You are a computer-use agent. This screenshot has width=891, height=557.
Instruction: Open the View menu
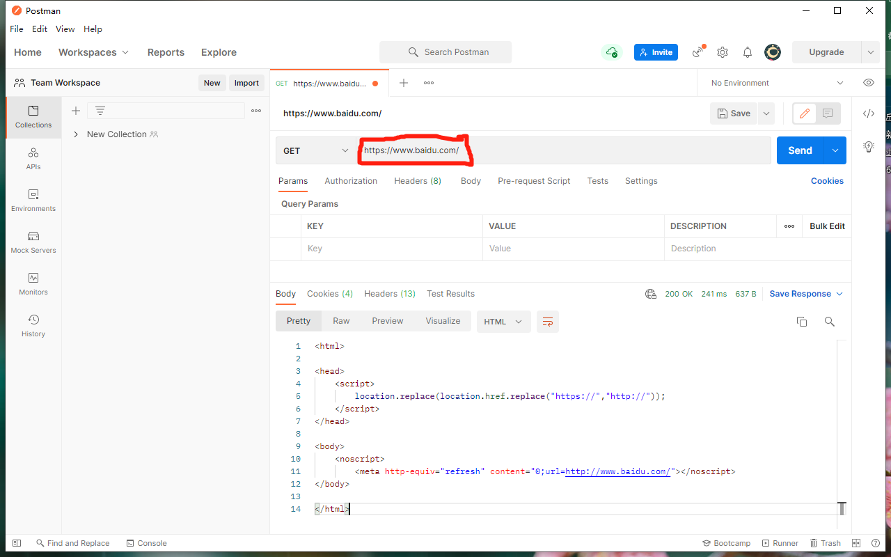point(65,29)
